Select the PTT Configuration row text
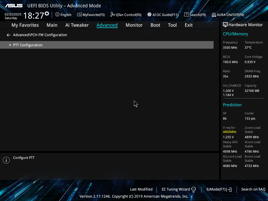 coord(28,45)
